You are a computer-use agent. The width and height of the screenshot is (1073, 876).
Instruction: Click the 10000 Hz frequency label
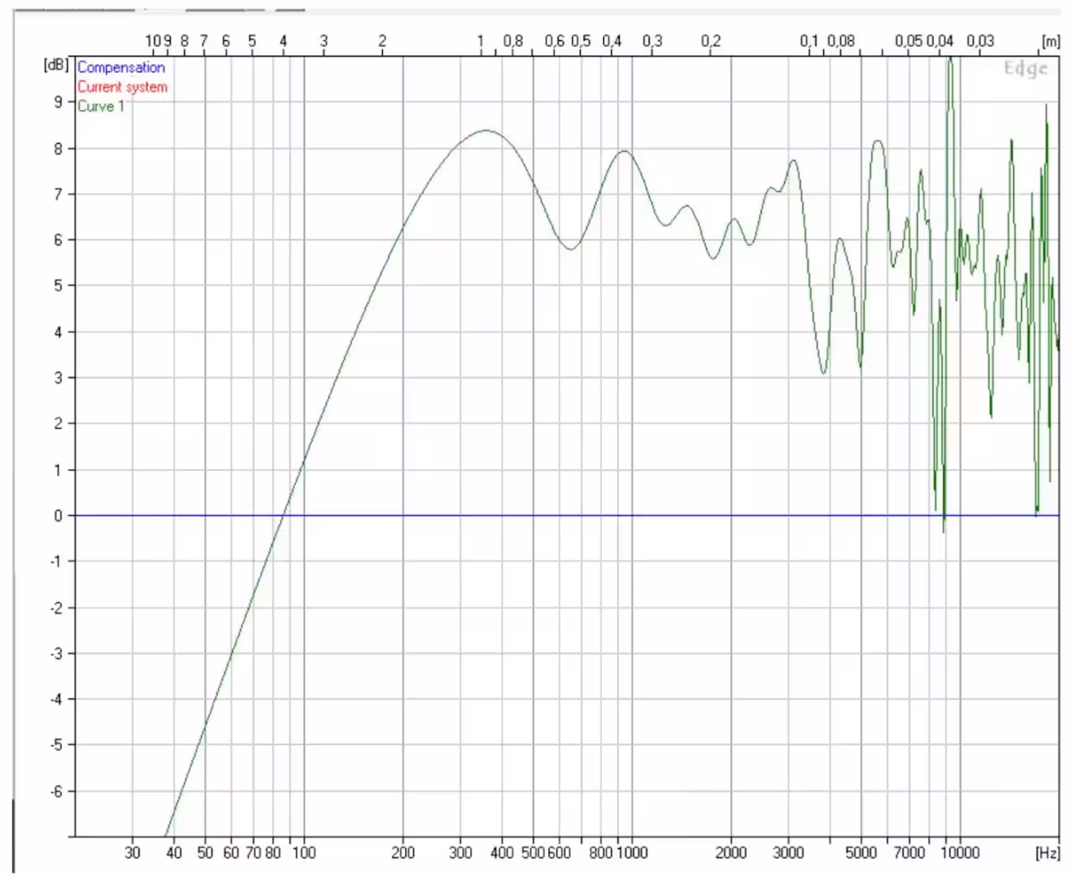tap(960, 853)
